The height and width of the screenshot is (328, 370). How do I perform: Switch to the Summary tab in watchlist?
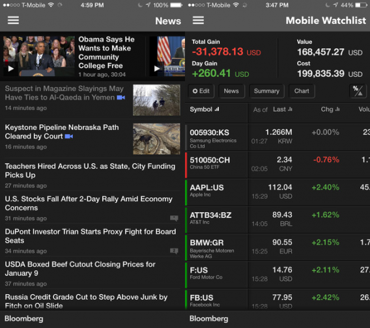(x=266, y=91)
